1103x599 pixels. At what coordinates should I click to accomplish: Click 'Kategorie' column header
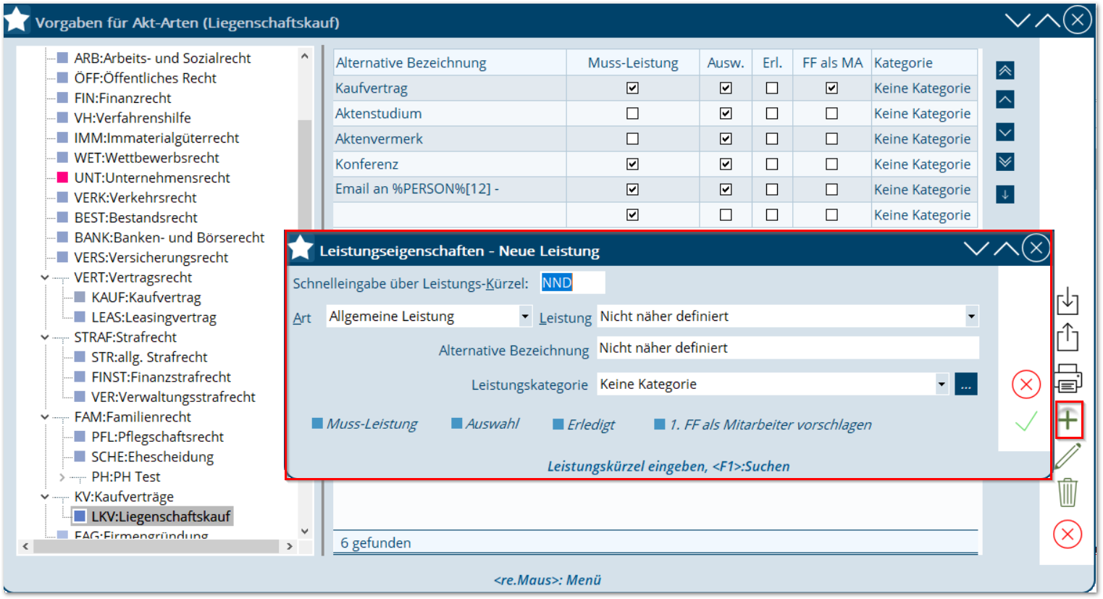[x=924, y=63]
